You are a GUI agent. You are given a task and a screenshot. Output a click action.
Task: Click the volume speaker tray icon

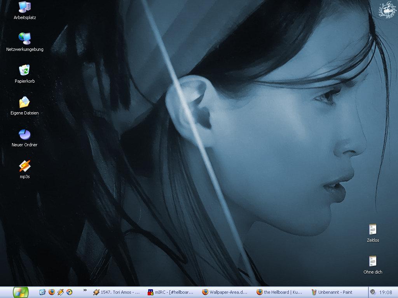coord(373,292)
